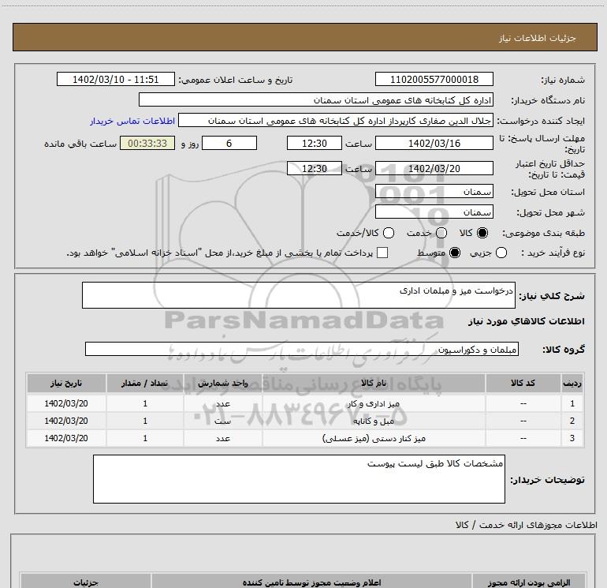The image size is (607, 588).
Task: Click the announcement date field 1402/03/10 - 11:51
Action: click(116, 79)
